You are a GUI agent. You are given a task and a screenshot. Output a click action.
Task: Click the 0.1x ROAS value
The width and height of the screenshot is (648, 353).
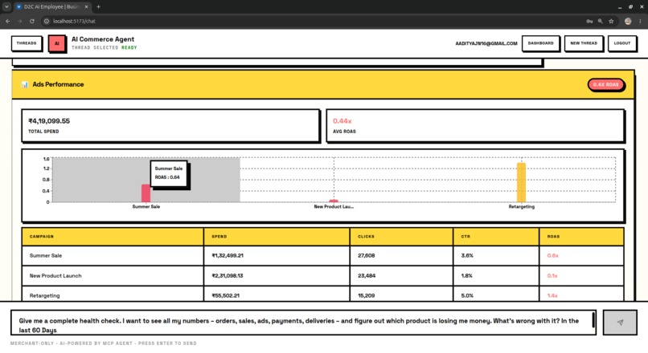[552, 276]
